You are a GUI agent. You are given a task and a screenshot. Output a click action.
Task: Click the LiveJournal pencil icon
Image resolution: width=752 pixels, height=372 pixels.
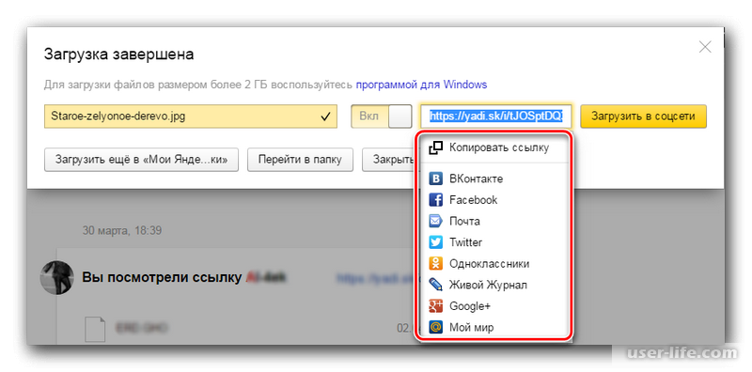click(435, 285)
